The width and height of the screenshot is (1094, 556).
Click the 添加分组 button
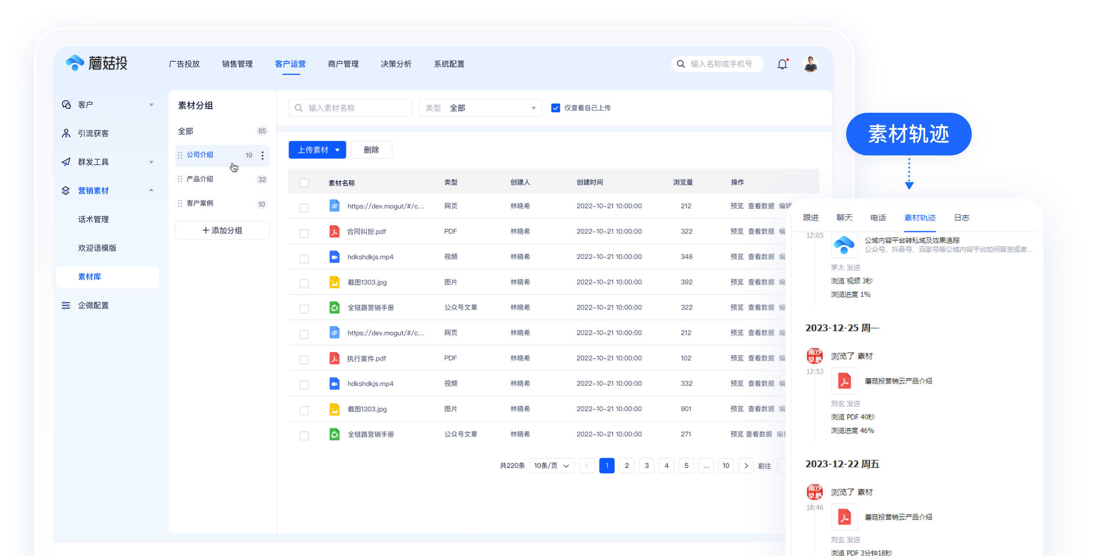coord(222,230)
